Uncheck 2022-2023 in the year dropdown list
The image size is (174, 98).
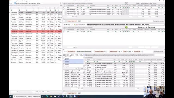point(64,62)
